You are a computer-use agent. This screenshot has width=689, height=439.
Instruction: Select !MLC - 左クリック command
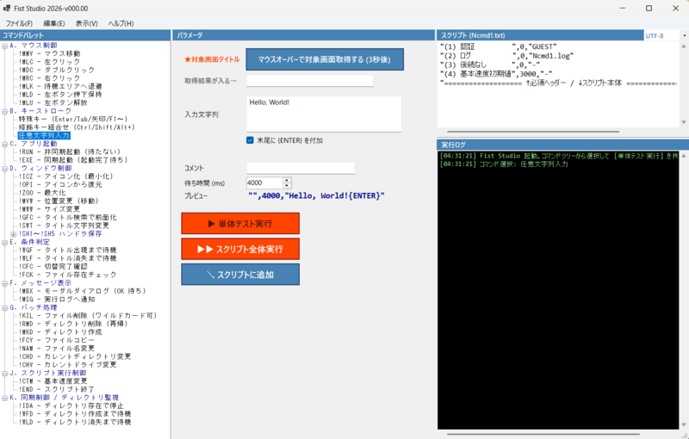pos(50,62)
